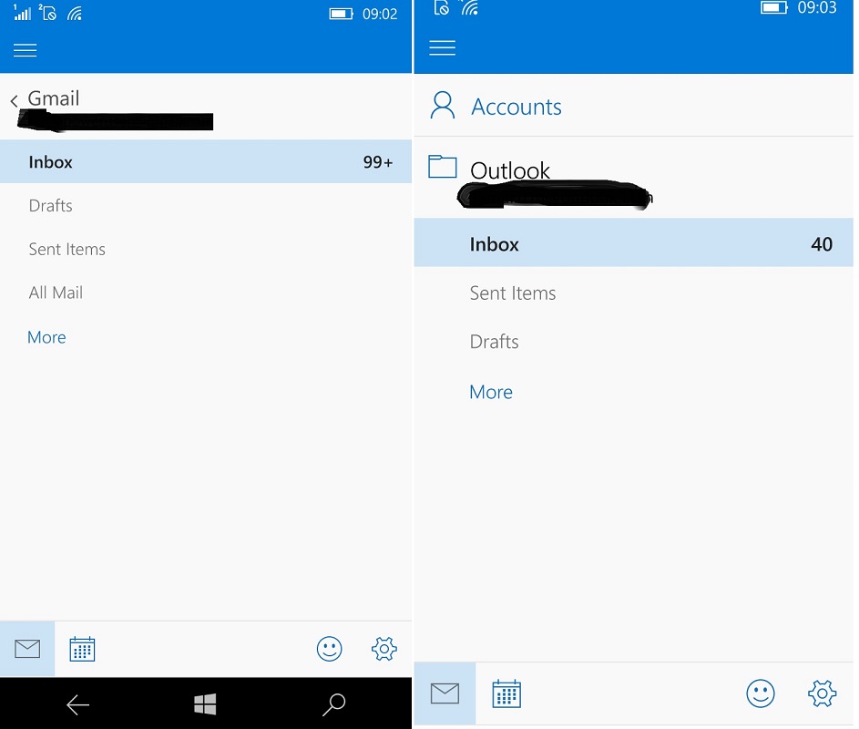Click the Accounts person icon
The image size is (859, 729).
[x=443, y=105]
